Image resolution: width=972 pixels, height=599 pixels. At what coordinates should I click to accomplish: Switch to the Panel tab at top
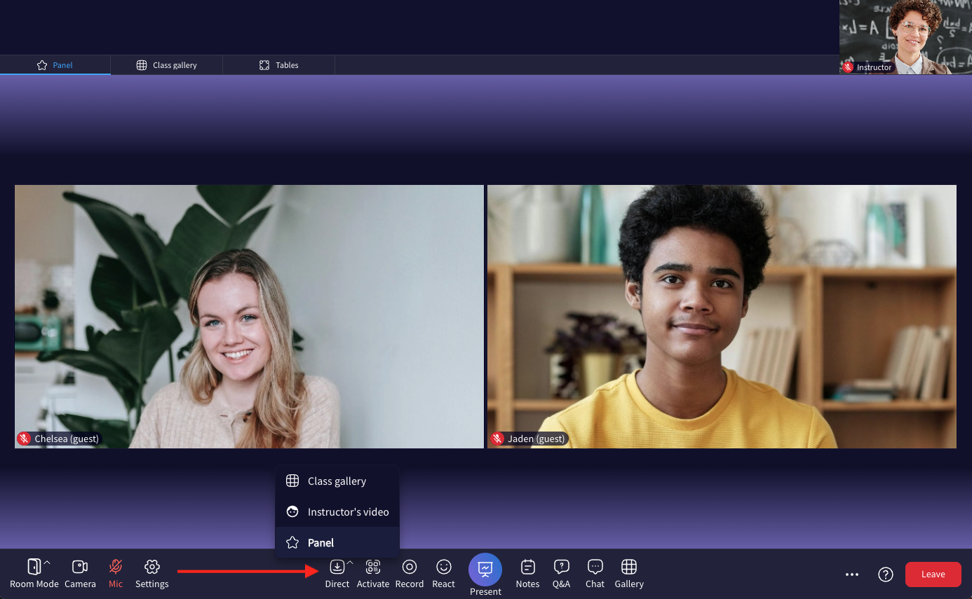(55, 65)
